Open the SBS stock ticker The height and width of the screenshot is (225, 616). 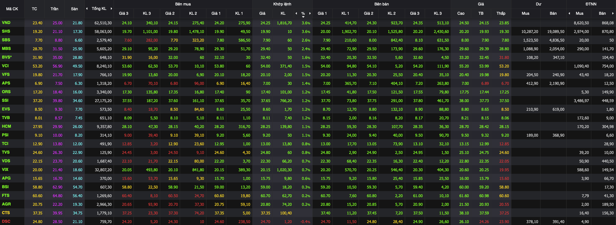point(6,40)
